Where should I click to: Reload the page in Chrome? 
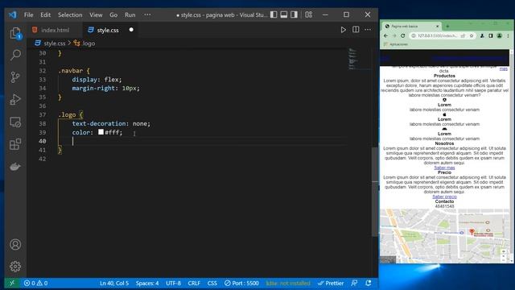point(403,35)
